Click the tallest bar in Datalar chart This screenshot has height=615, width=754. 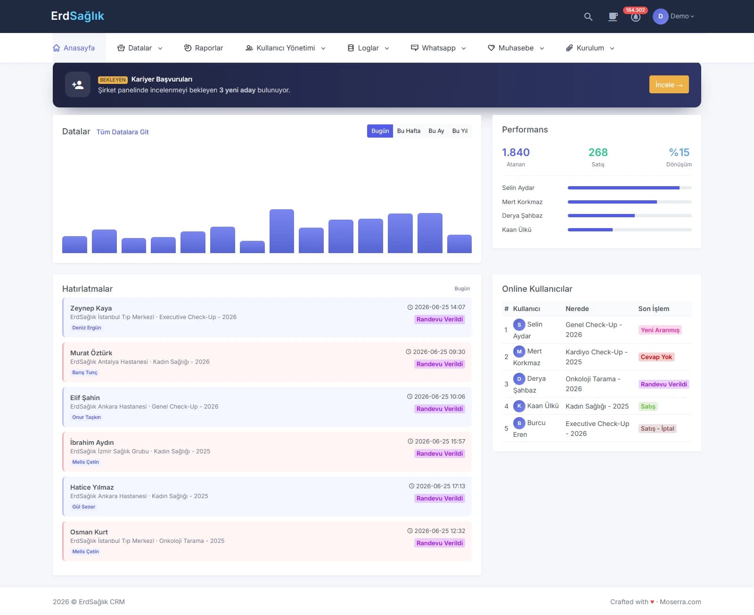pos(282,231)
